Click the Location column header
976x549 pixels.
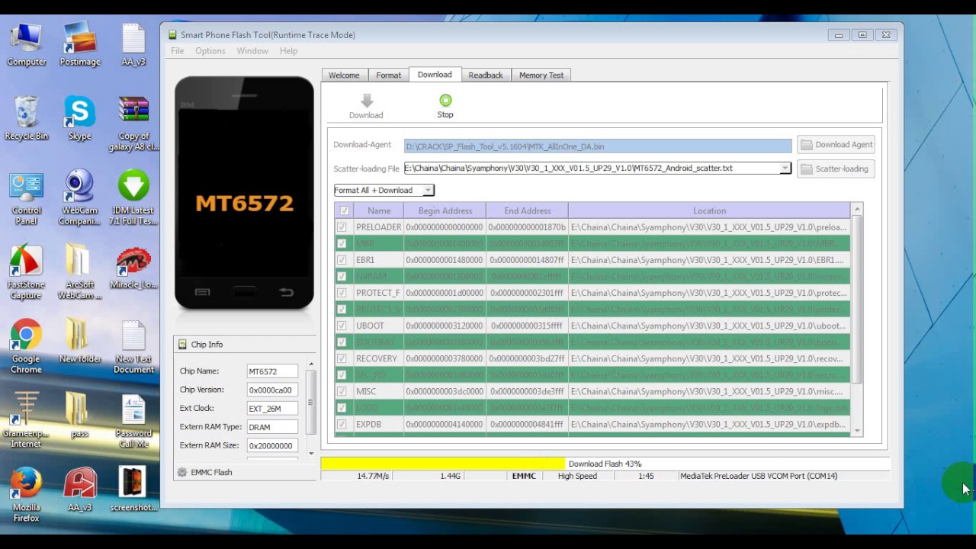point(709,211)
